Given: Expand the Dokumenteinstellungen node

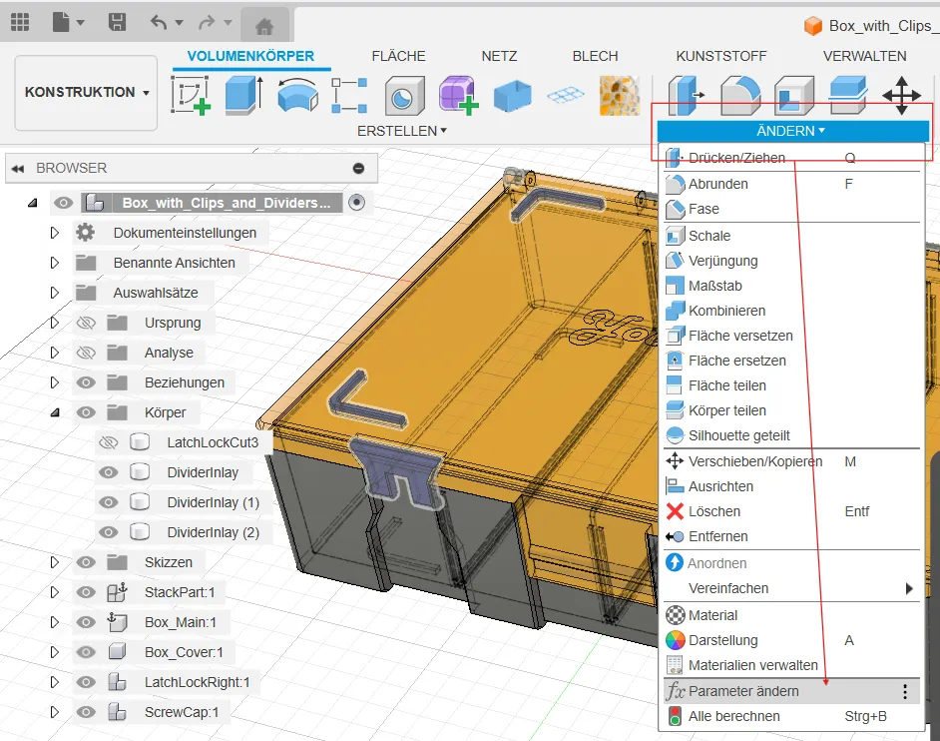Looking at the screenshot, I should click(x=55, y=233).
